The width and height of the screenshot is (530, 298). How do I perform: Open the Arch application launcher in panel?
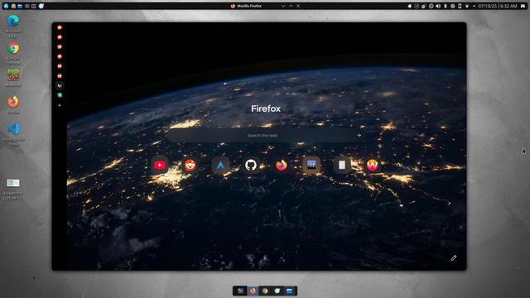pyautogui.click(x=6, y=6)
